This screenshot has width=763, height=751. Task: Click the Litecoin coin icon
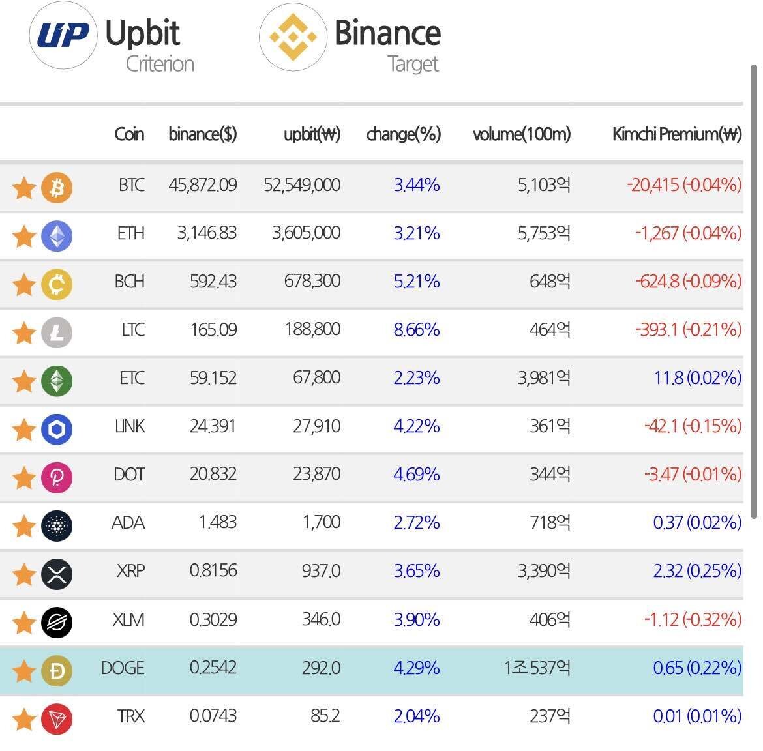[x=57, y=332]
